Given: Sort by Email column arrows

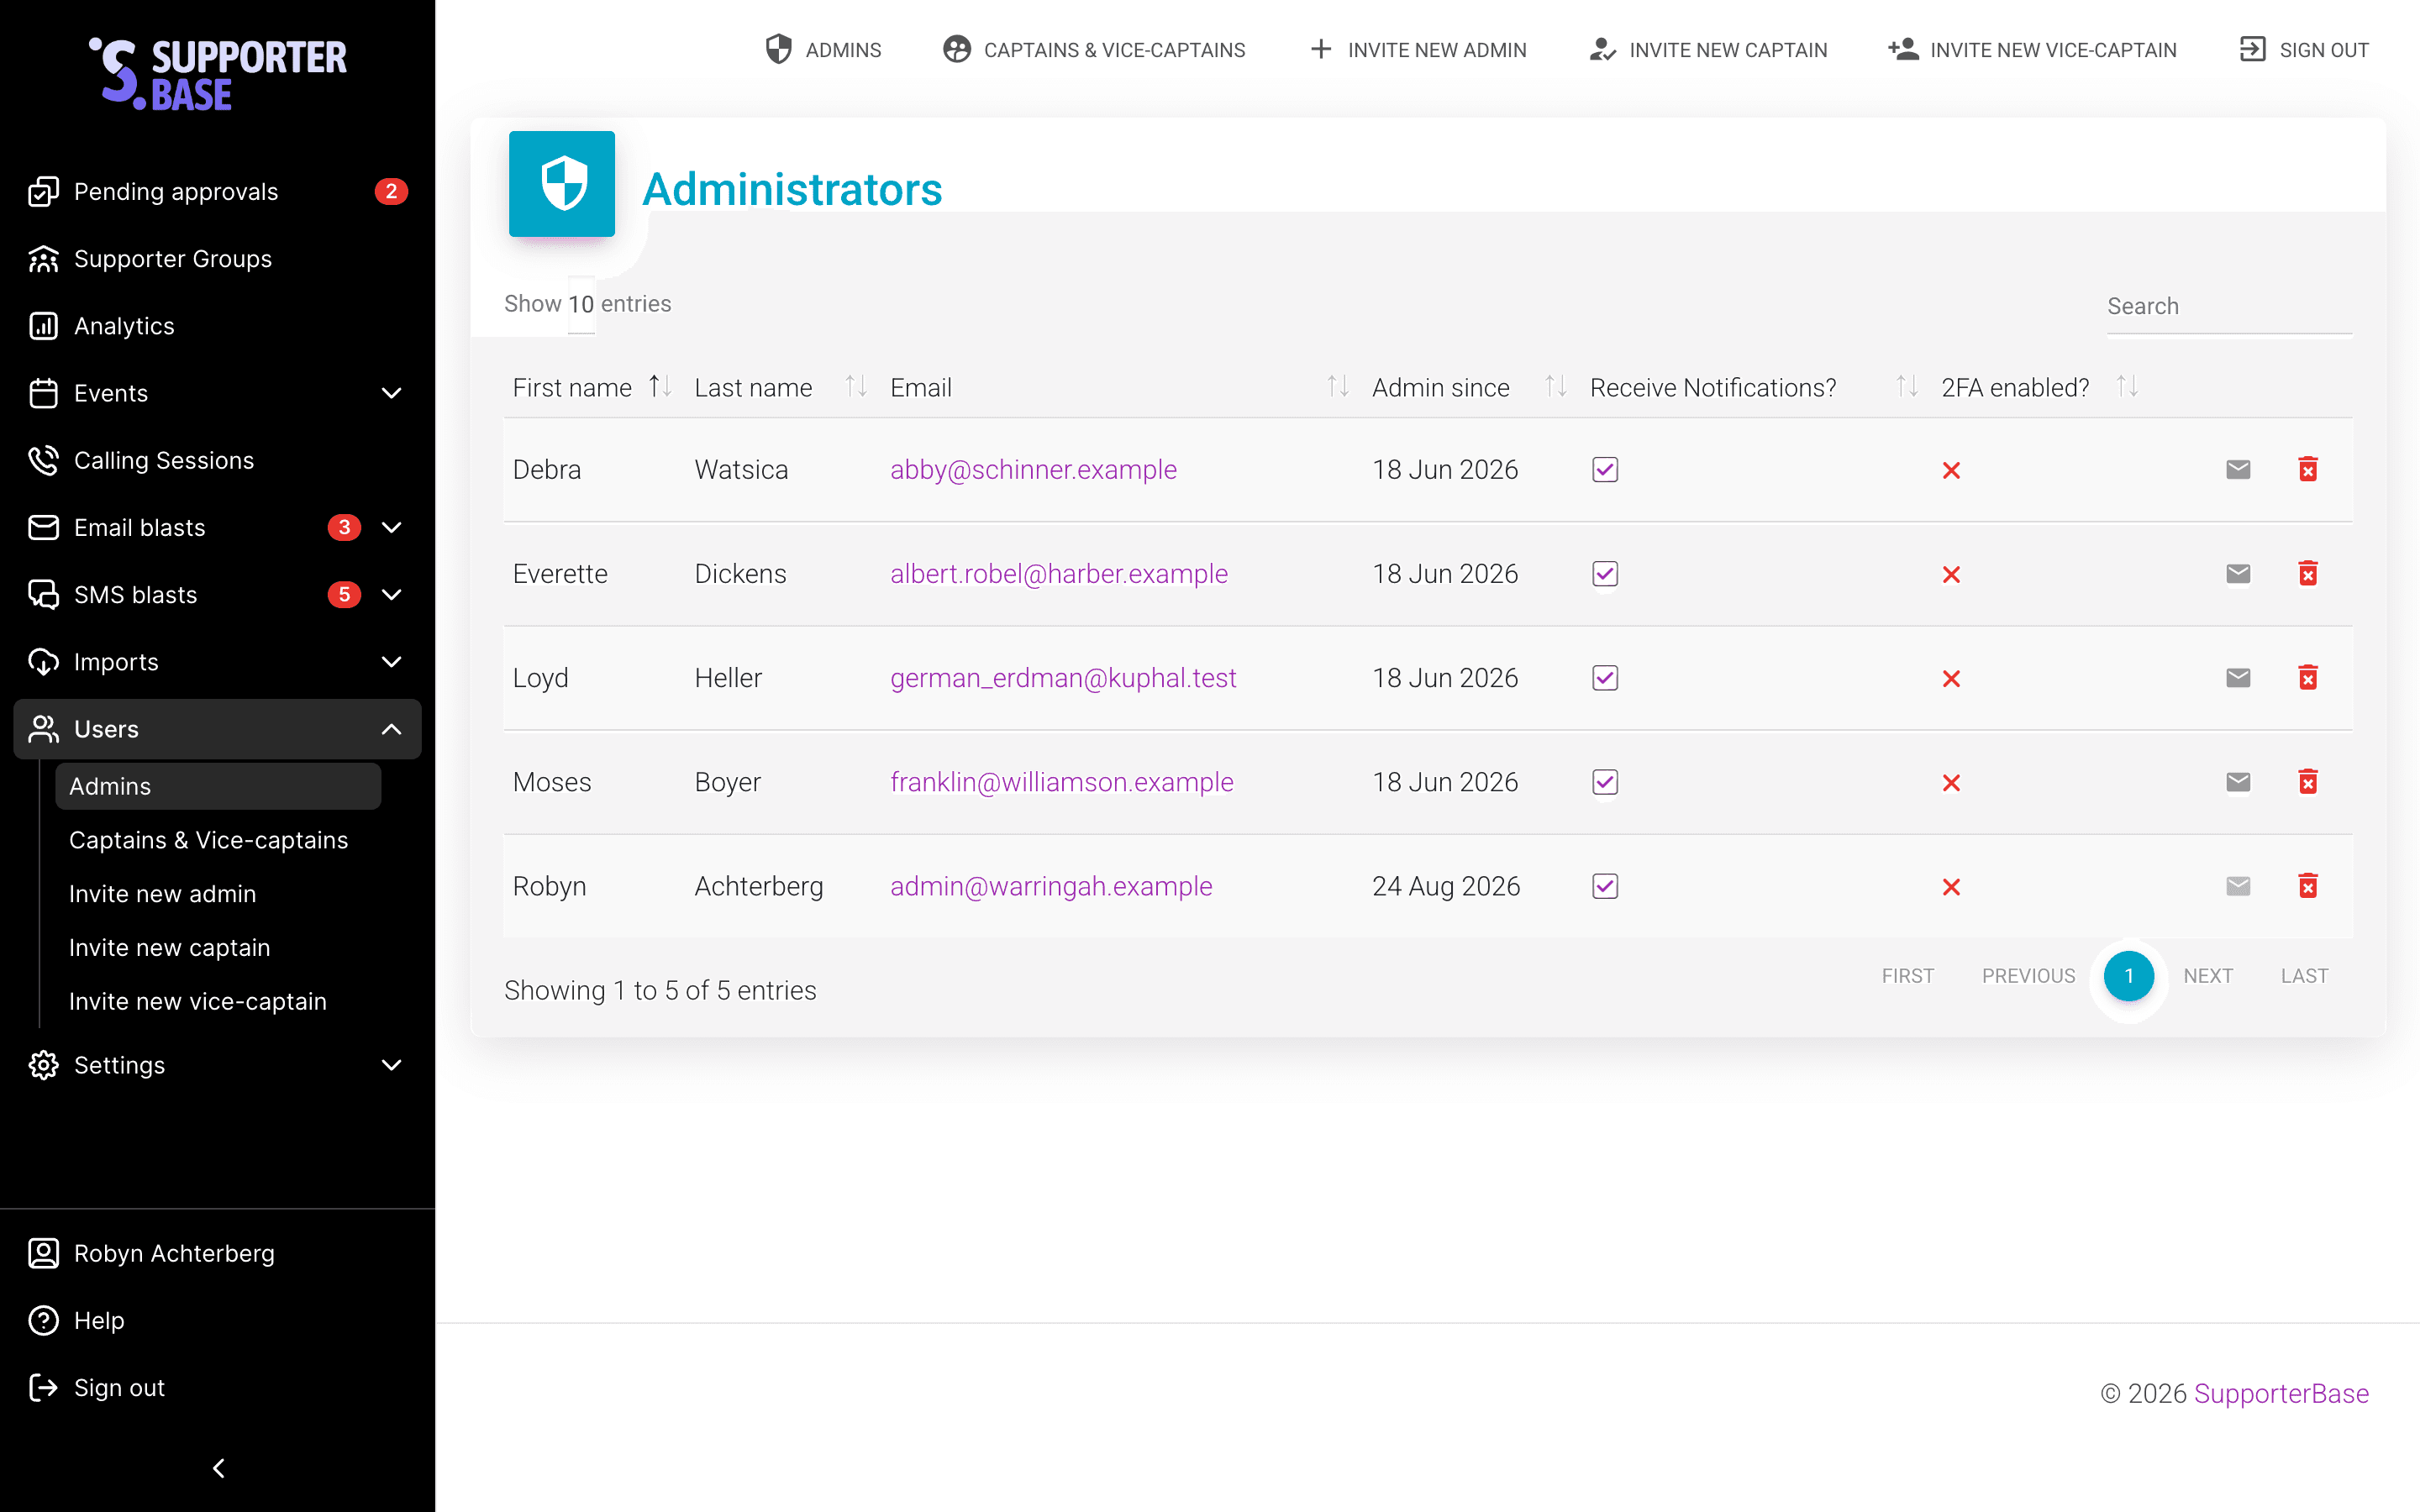Looking at the screenshot, I should pyautogui.click(x=1338, y=386).
